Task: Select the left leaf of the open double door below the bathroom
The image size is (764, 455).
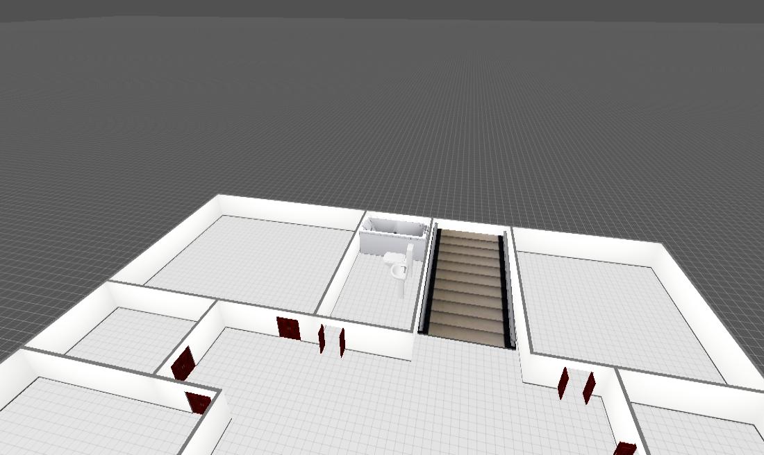Action: click(x=322, y=338)
